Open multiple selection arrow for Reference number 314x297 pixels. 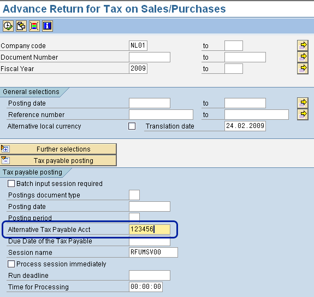click(303, 114)
